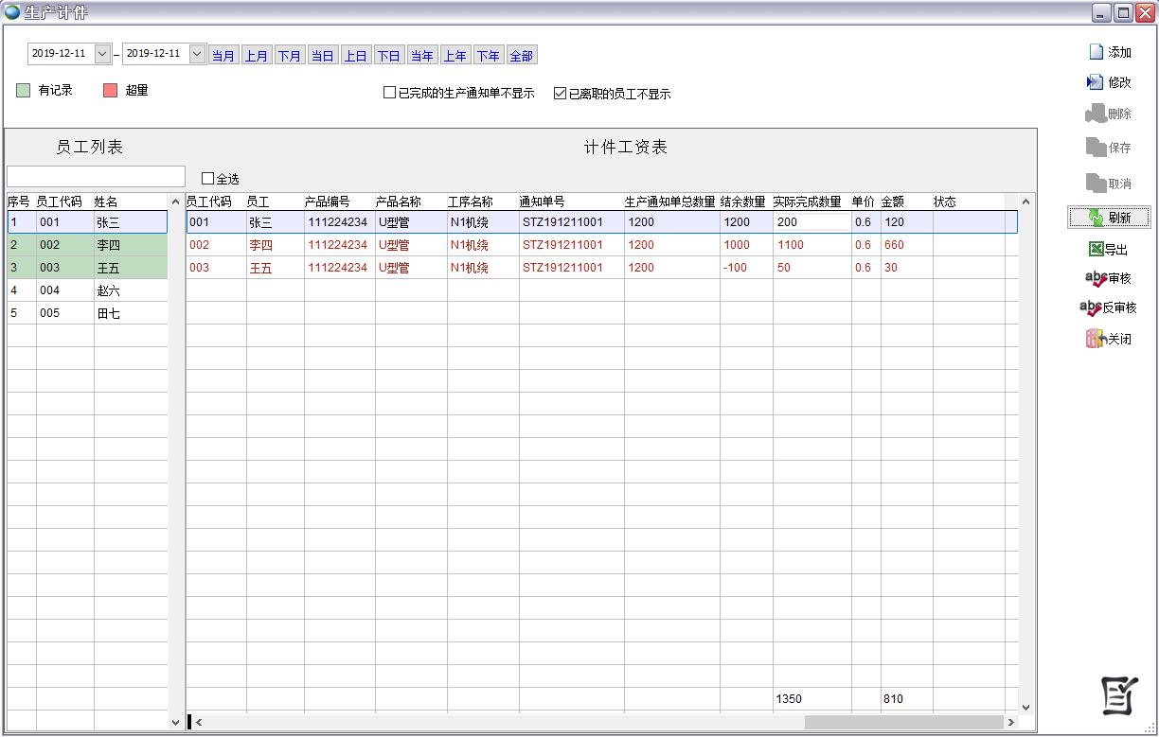This screenshot has height=737, width=1159.
Task: Click the notepad icon at bottom right
Action: pos(1119,696)
